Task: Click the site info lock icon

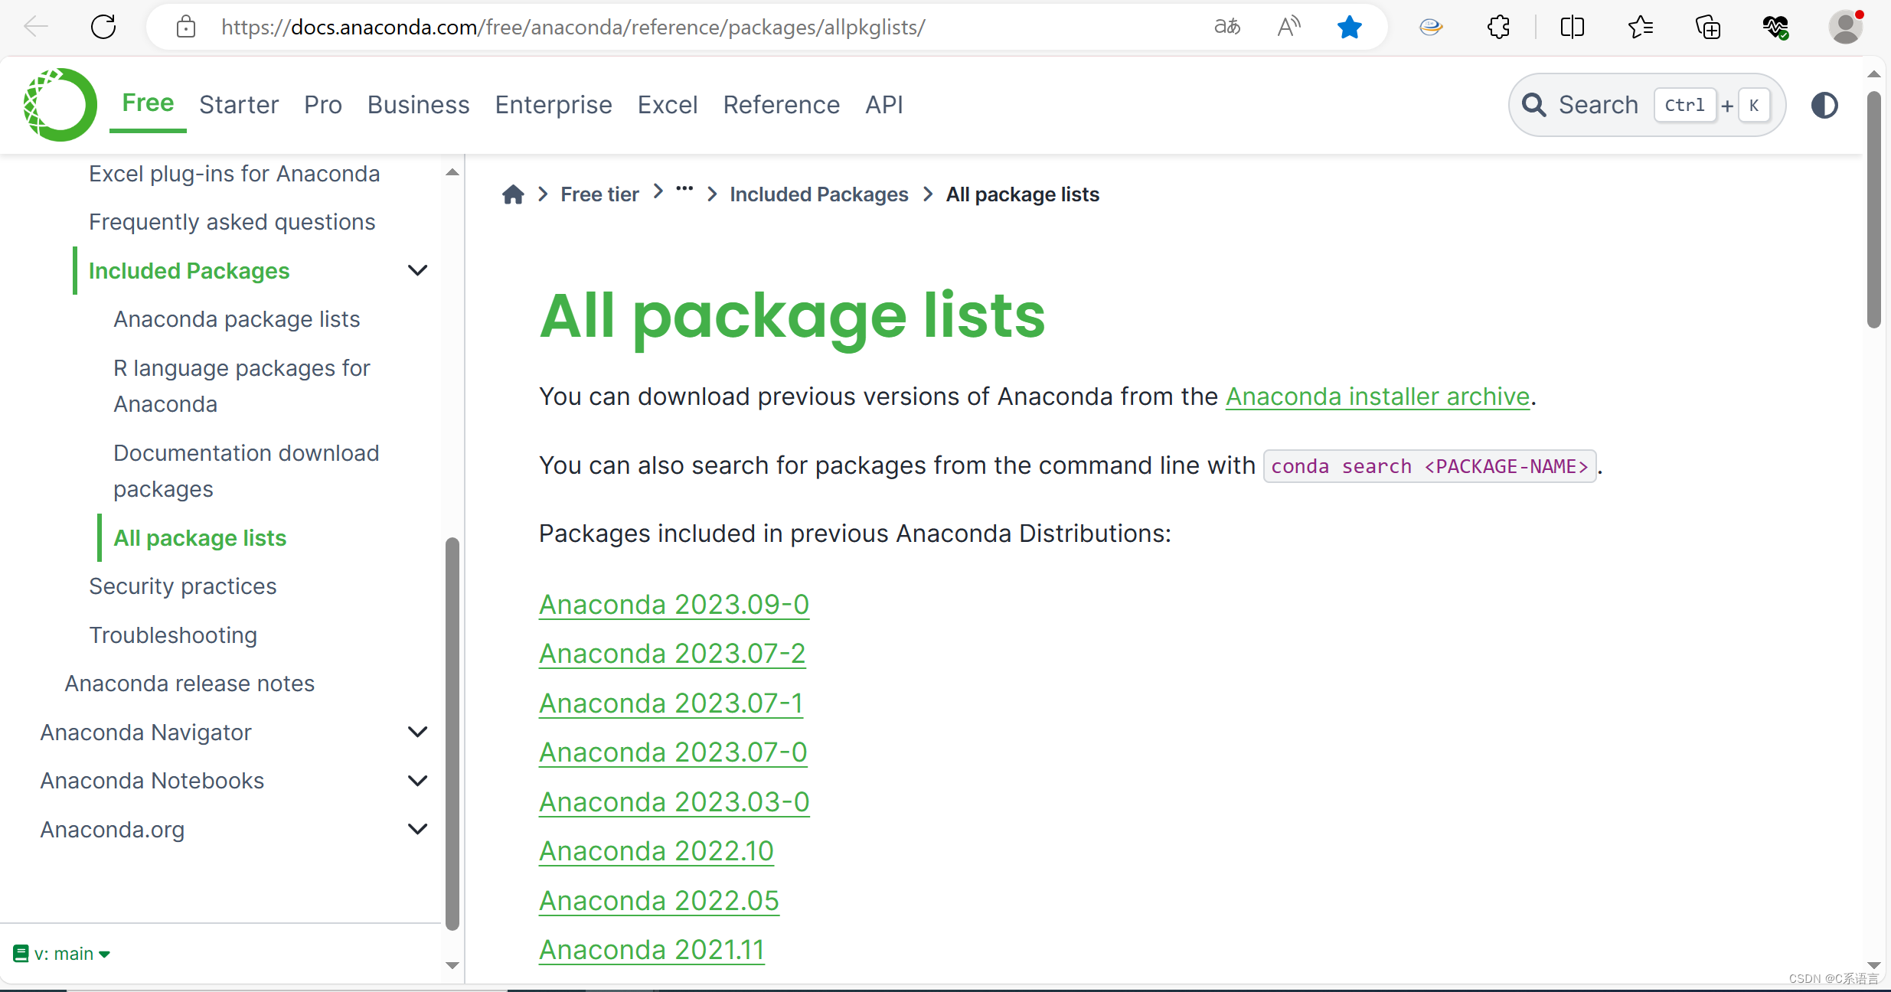Action: pos(186,28)
